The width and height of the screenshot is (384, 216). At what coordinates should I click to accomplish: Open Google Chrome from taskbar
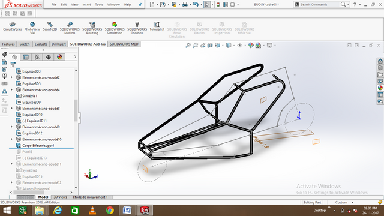(110, 211)
